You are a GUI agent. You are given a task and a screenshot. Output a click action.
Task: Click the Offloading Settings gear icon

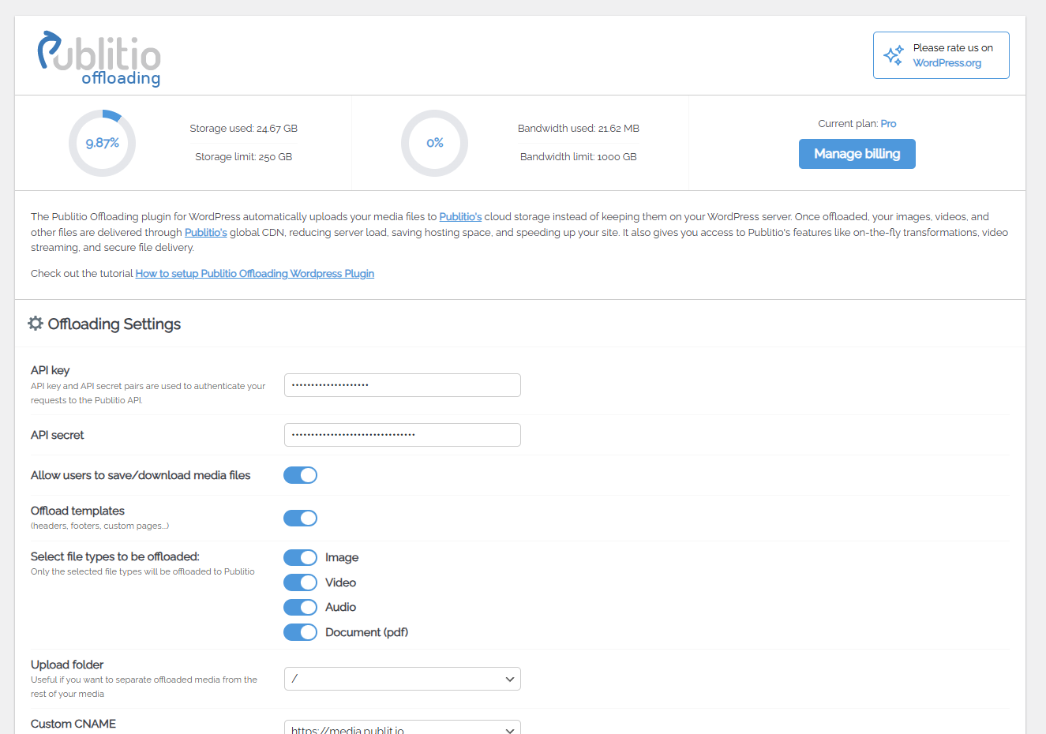(36, 324)
